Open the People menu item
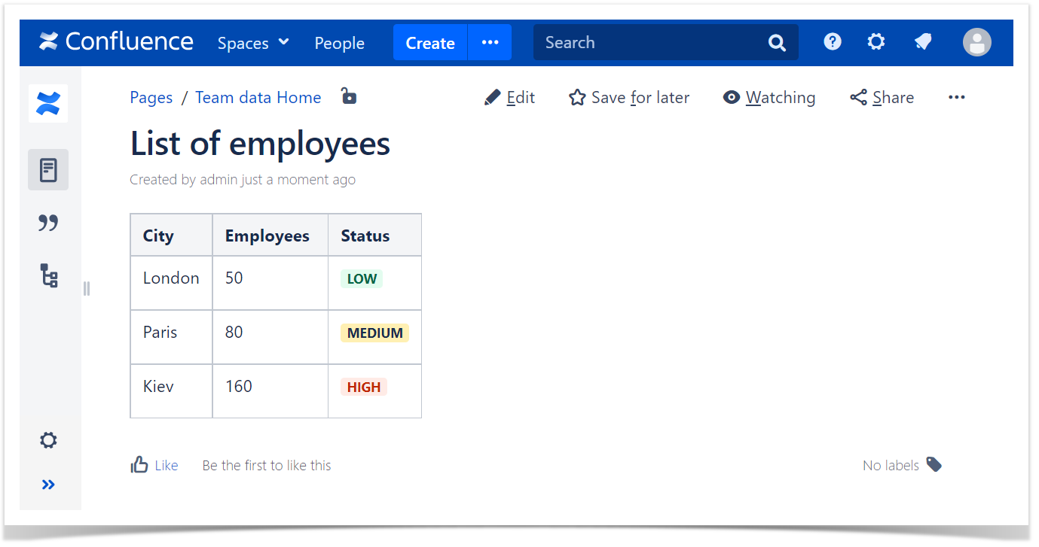Image resolution: width=1039 pixels, height=547 pixels. (x=339, y=43)
